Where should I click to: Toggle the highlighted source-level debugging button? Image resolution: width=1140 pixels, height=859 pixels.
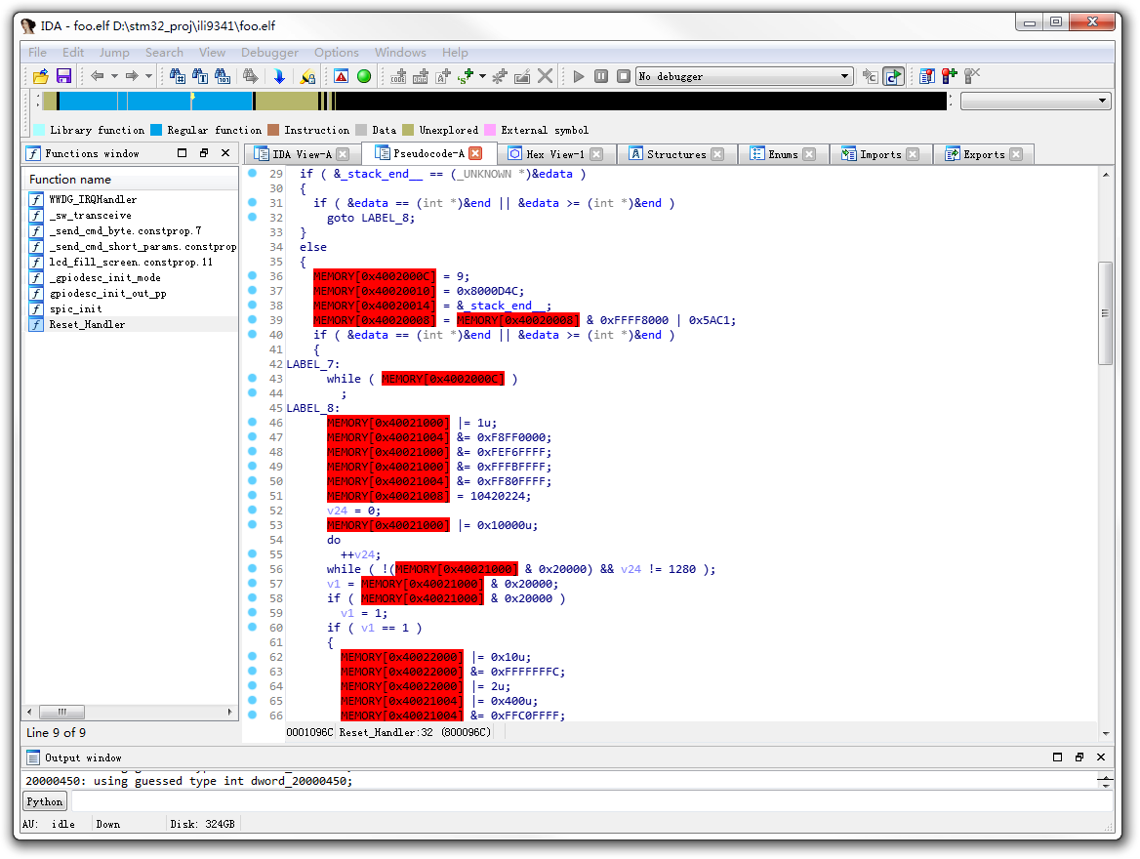893,76
